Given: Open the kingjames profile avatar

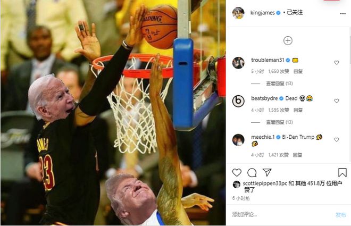Looking at the screenshot, I should coord(238,13).
